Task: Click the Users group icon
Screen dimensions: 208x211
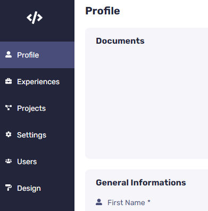Action: (9, 161)
